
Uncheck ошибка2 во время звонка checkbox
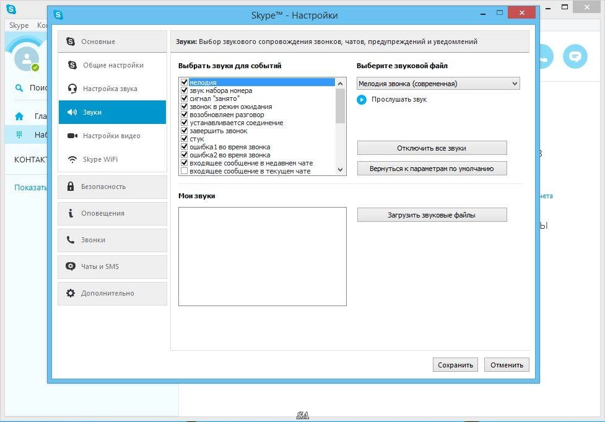pos(185,155)
